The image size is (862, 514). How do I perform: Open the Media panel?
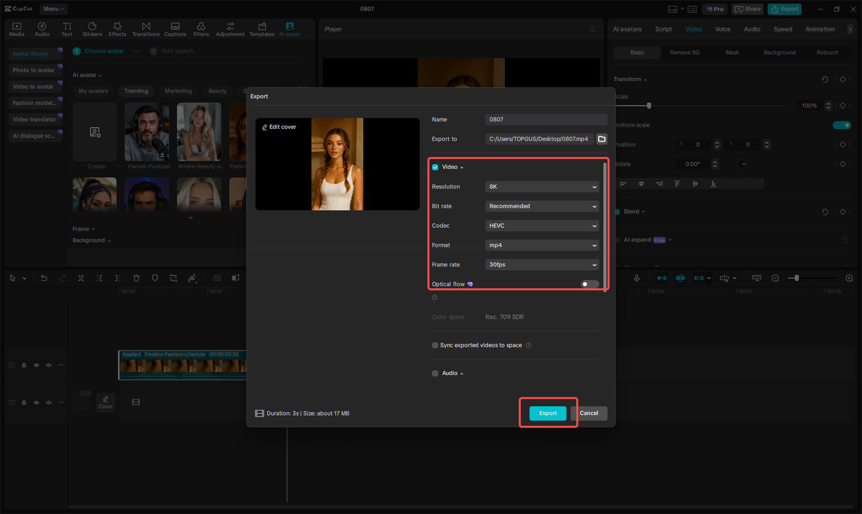[16, 28]
